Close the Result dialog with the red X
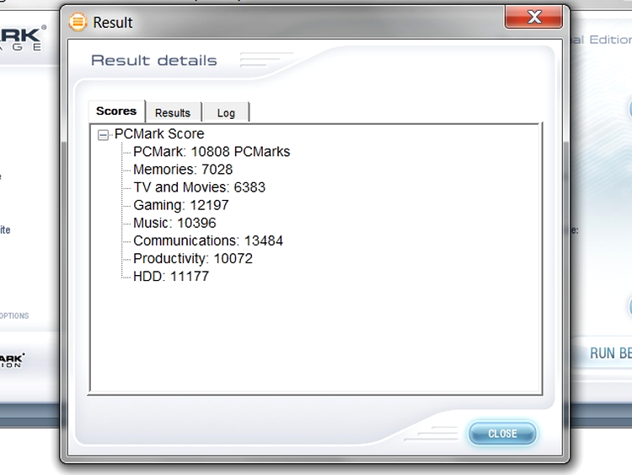The width and height of the screenshot is (632, 475). (x=533, y=18)
